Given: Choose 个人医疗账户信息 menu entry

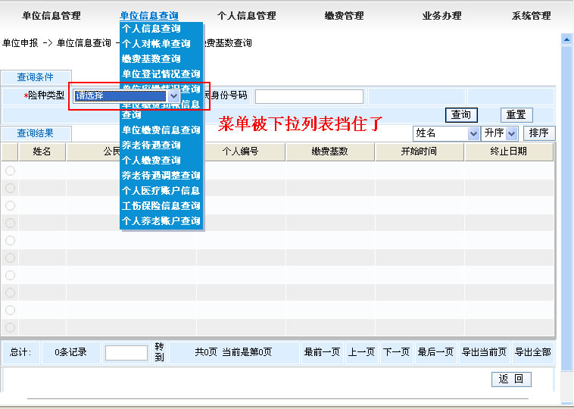Looking at the screenshot, I should [x=161, y=191].
